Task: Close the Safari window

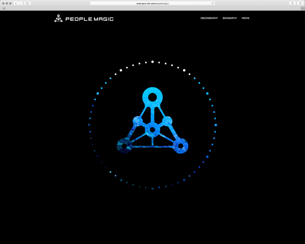Action: pos(3,3)
